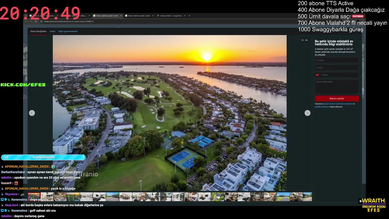389x219 pixels.
Task: Switch to the 'Miami sahili'nde satılık 2 odalı' tab
Action: coord(139,16)
